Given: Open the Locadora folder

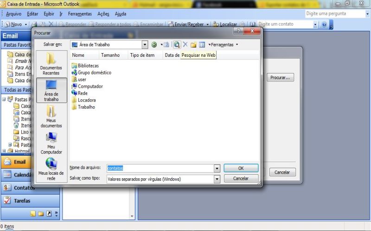Looking at the screenshot, I should 84,100.
